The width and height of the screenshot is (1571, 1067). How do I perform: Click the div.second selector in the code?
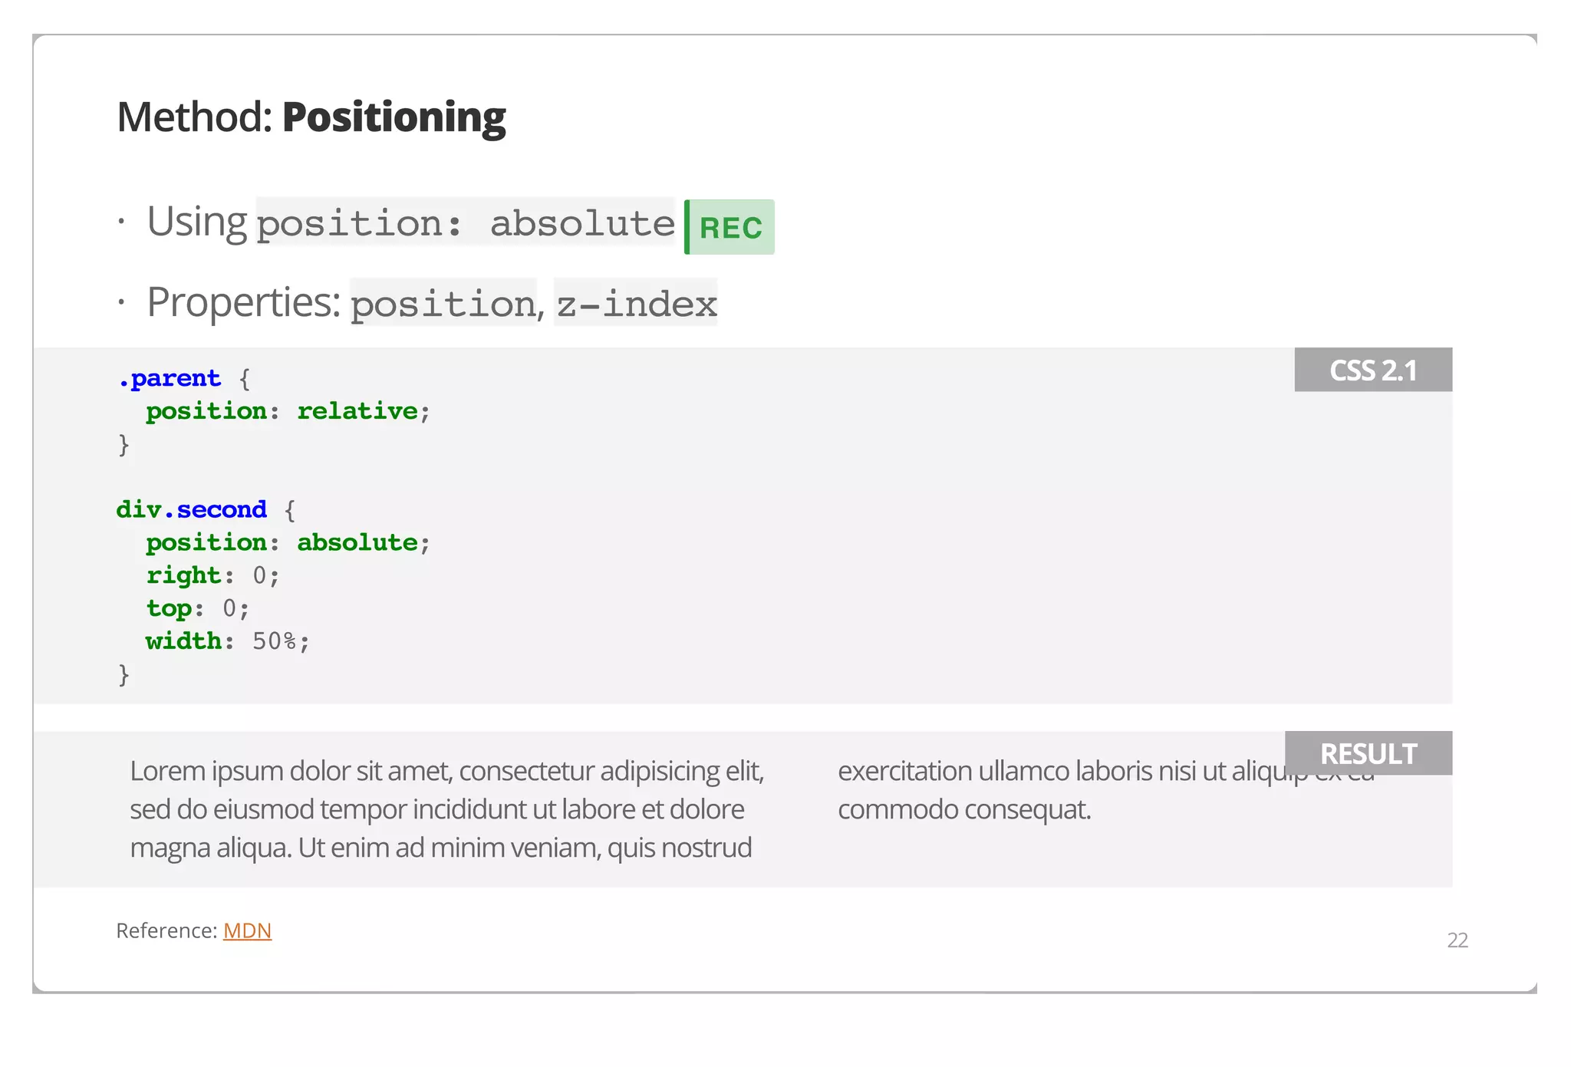191,509
